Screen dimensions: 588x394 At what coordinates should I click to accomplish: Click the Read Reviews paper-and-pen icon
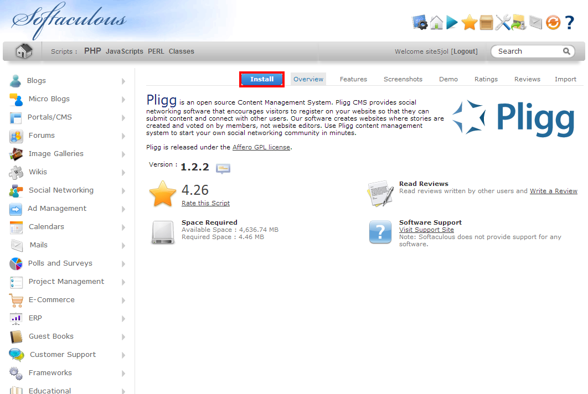click(380, 194)
